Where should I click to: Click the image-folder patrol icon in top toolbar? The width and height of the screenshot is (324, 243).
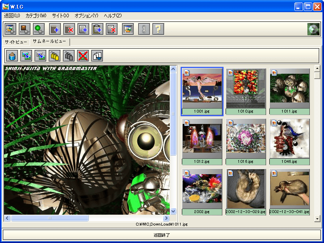(11, 29)
